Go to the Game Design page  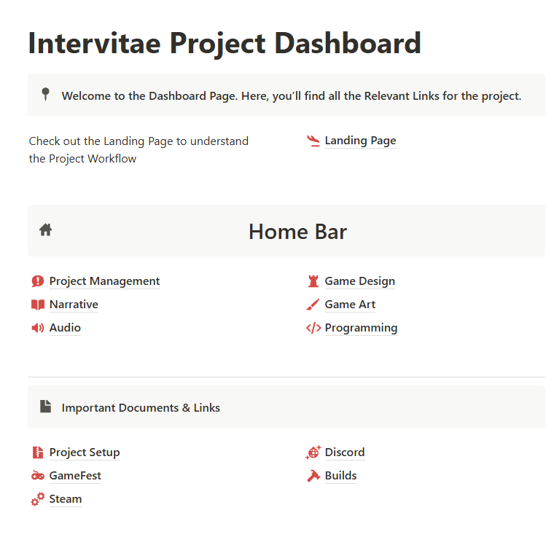click(x=359, y=281)
